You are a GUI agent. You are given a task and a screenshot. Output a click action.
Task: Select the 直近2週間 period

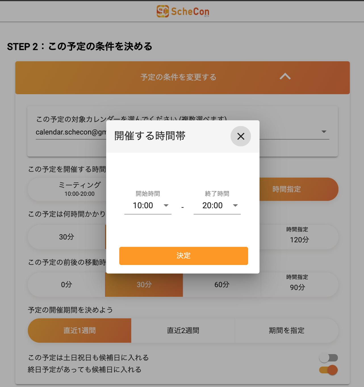click(183, 331)
